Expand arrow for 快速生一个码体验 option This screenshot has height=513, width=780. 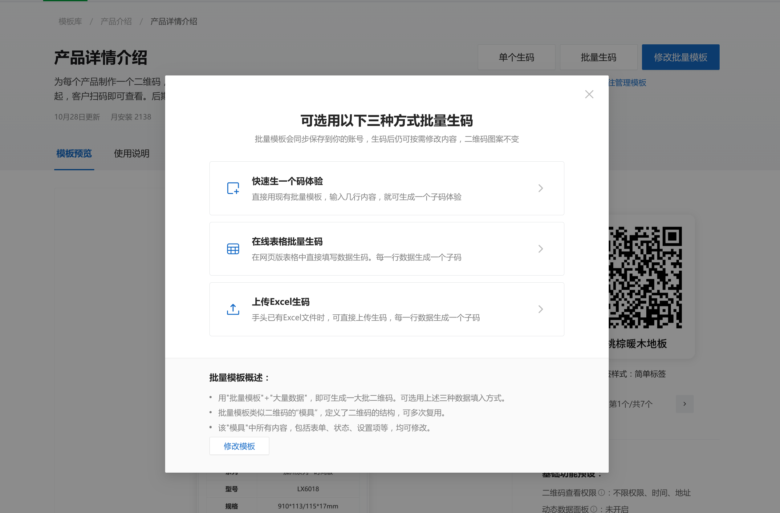pyautogui.click(x=540, y=188)
